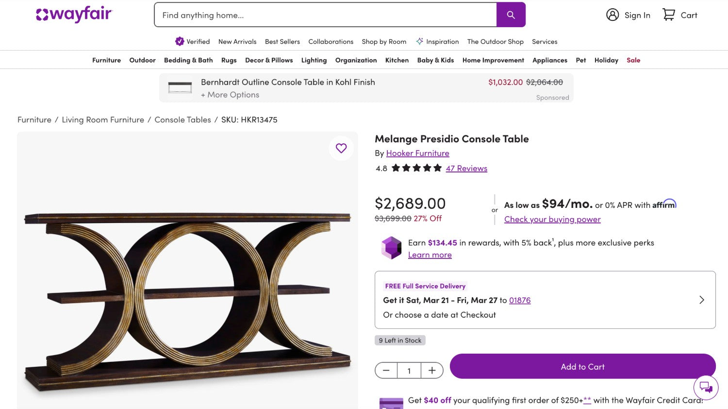Viewport: 728px width, 409px height.
Task: Expand delivery options chevron arrow
Action: 701,300
